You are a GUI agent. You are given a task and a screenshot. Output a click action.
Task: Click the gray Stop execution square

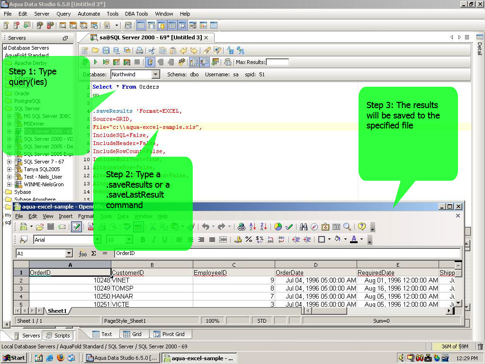[x=137, y=62]
